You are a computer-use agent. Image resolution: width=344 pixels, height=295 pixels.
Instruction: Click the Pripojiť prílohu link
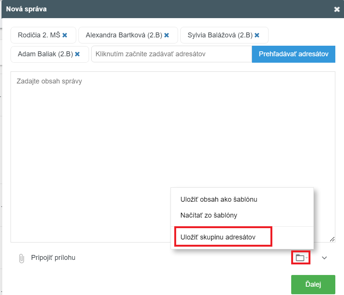tap(53, 258)
